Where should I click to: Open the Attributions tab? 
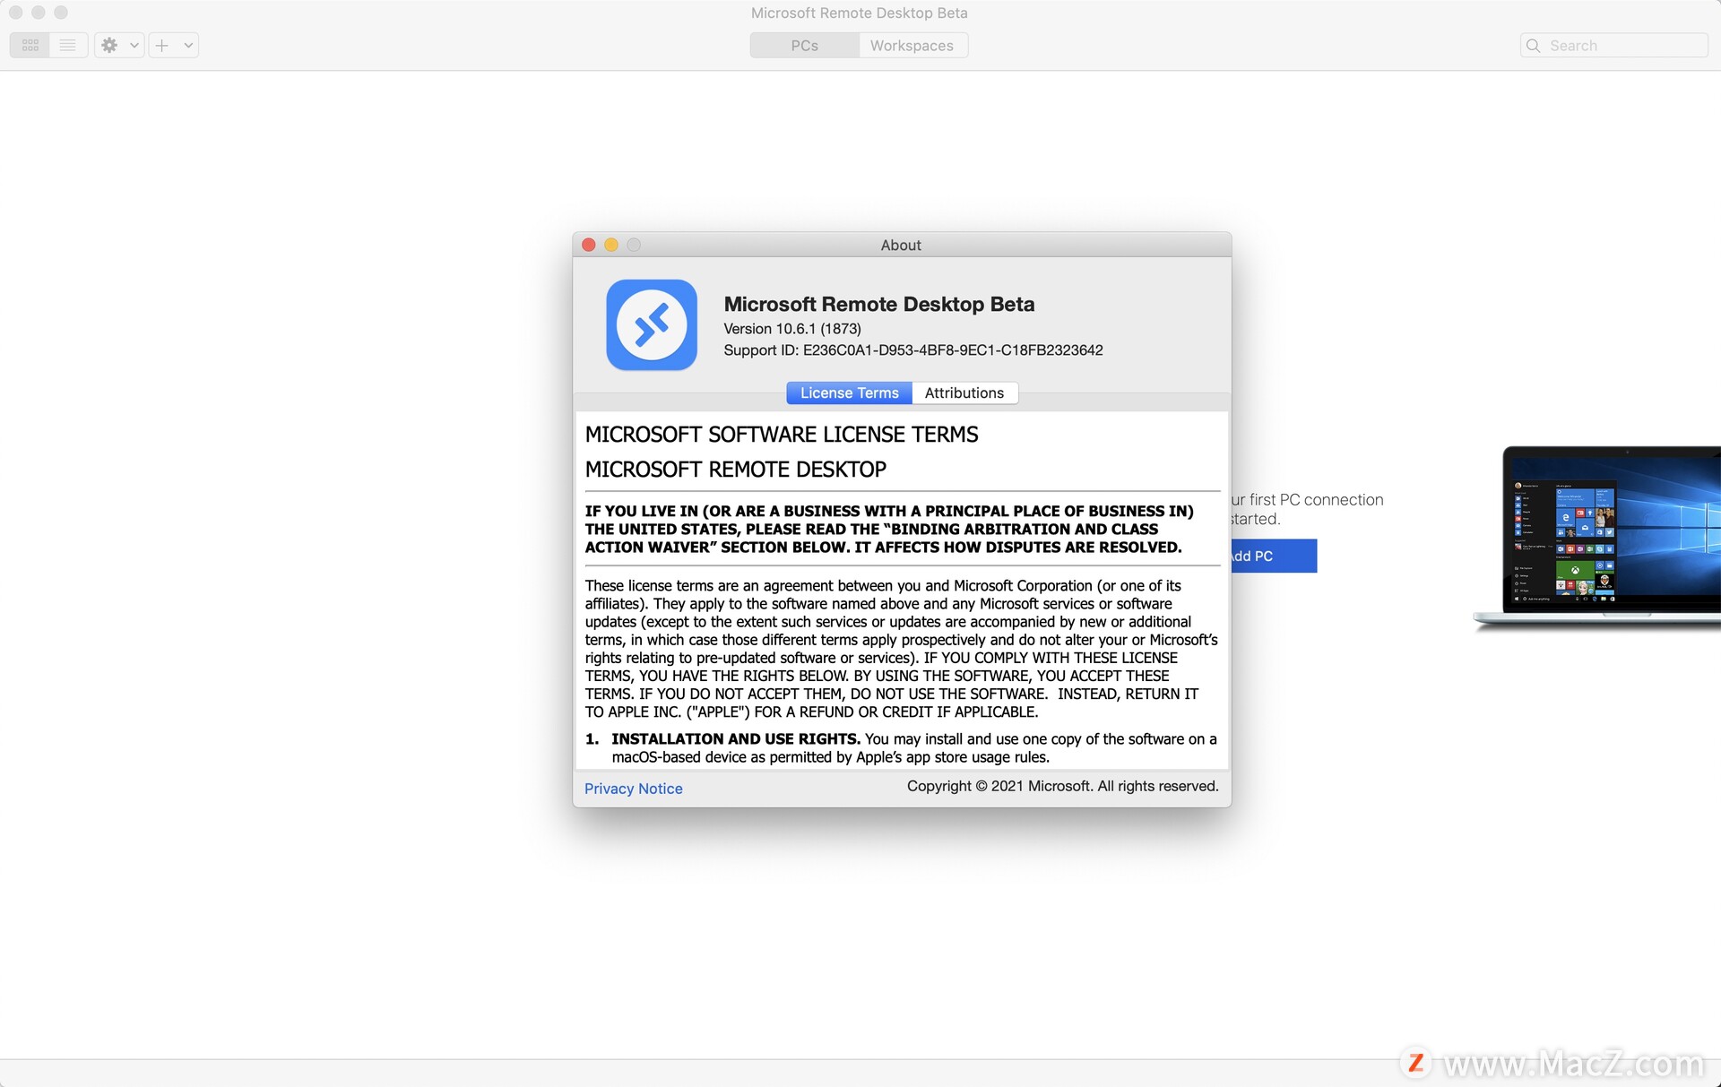[964, 393]
